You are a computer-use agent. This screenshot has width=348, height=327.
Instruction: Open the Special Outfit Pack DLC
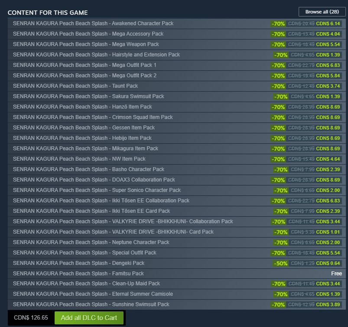point(177,253)
